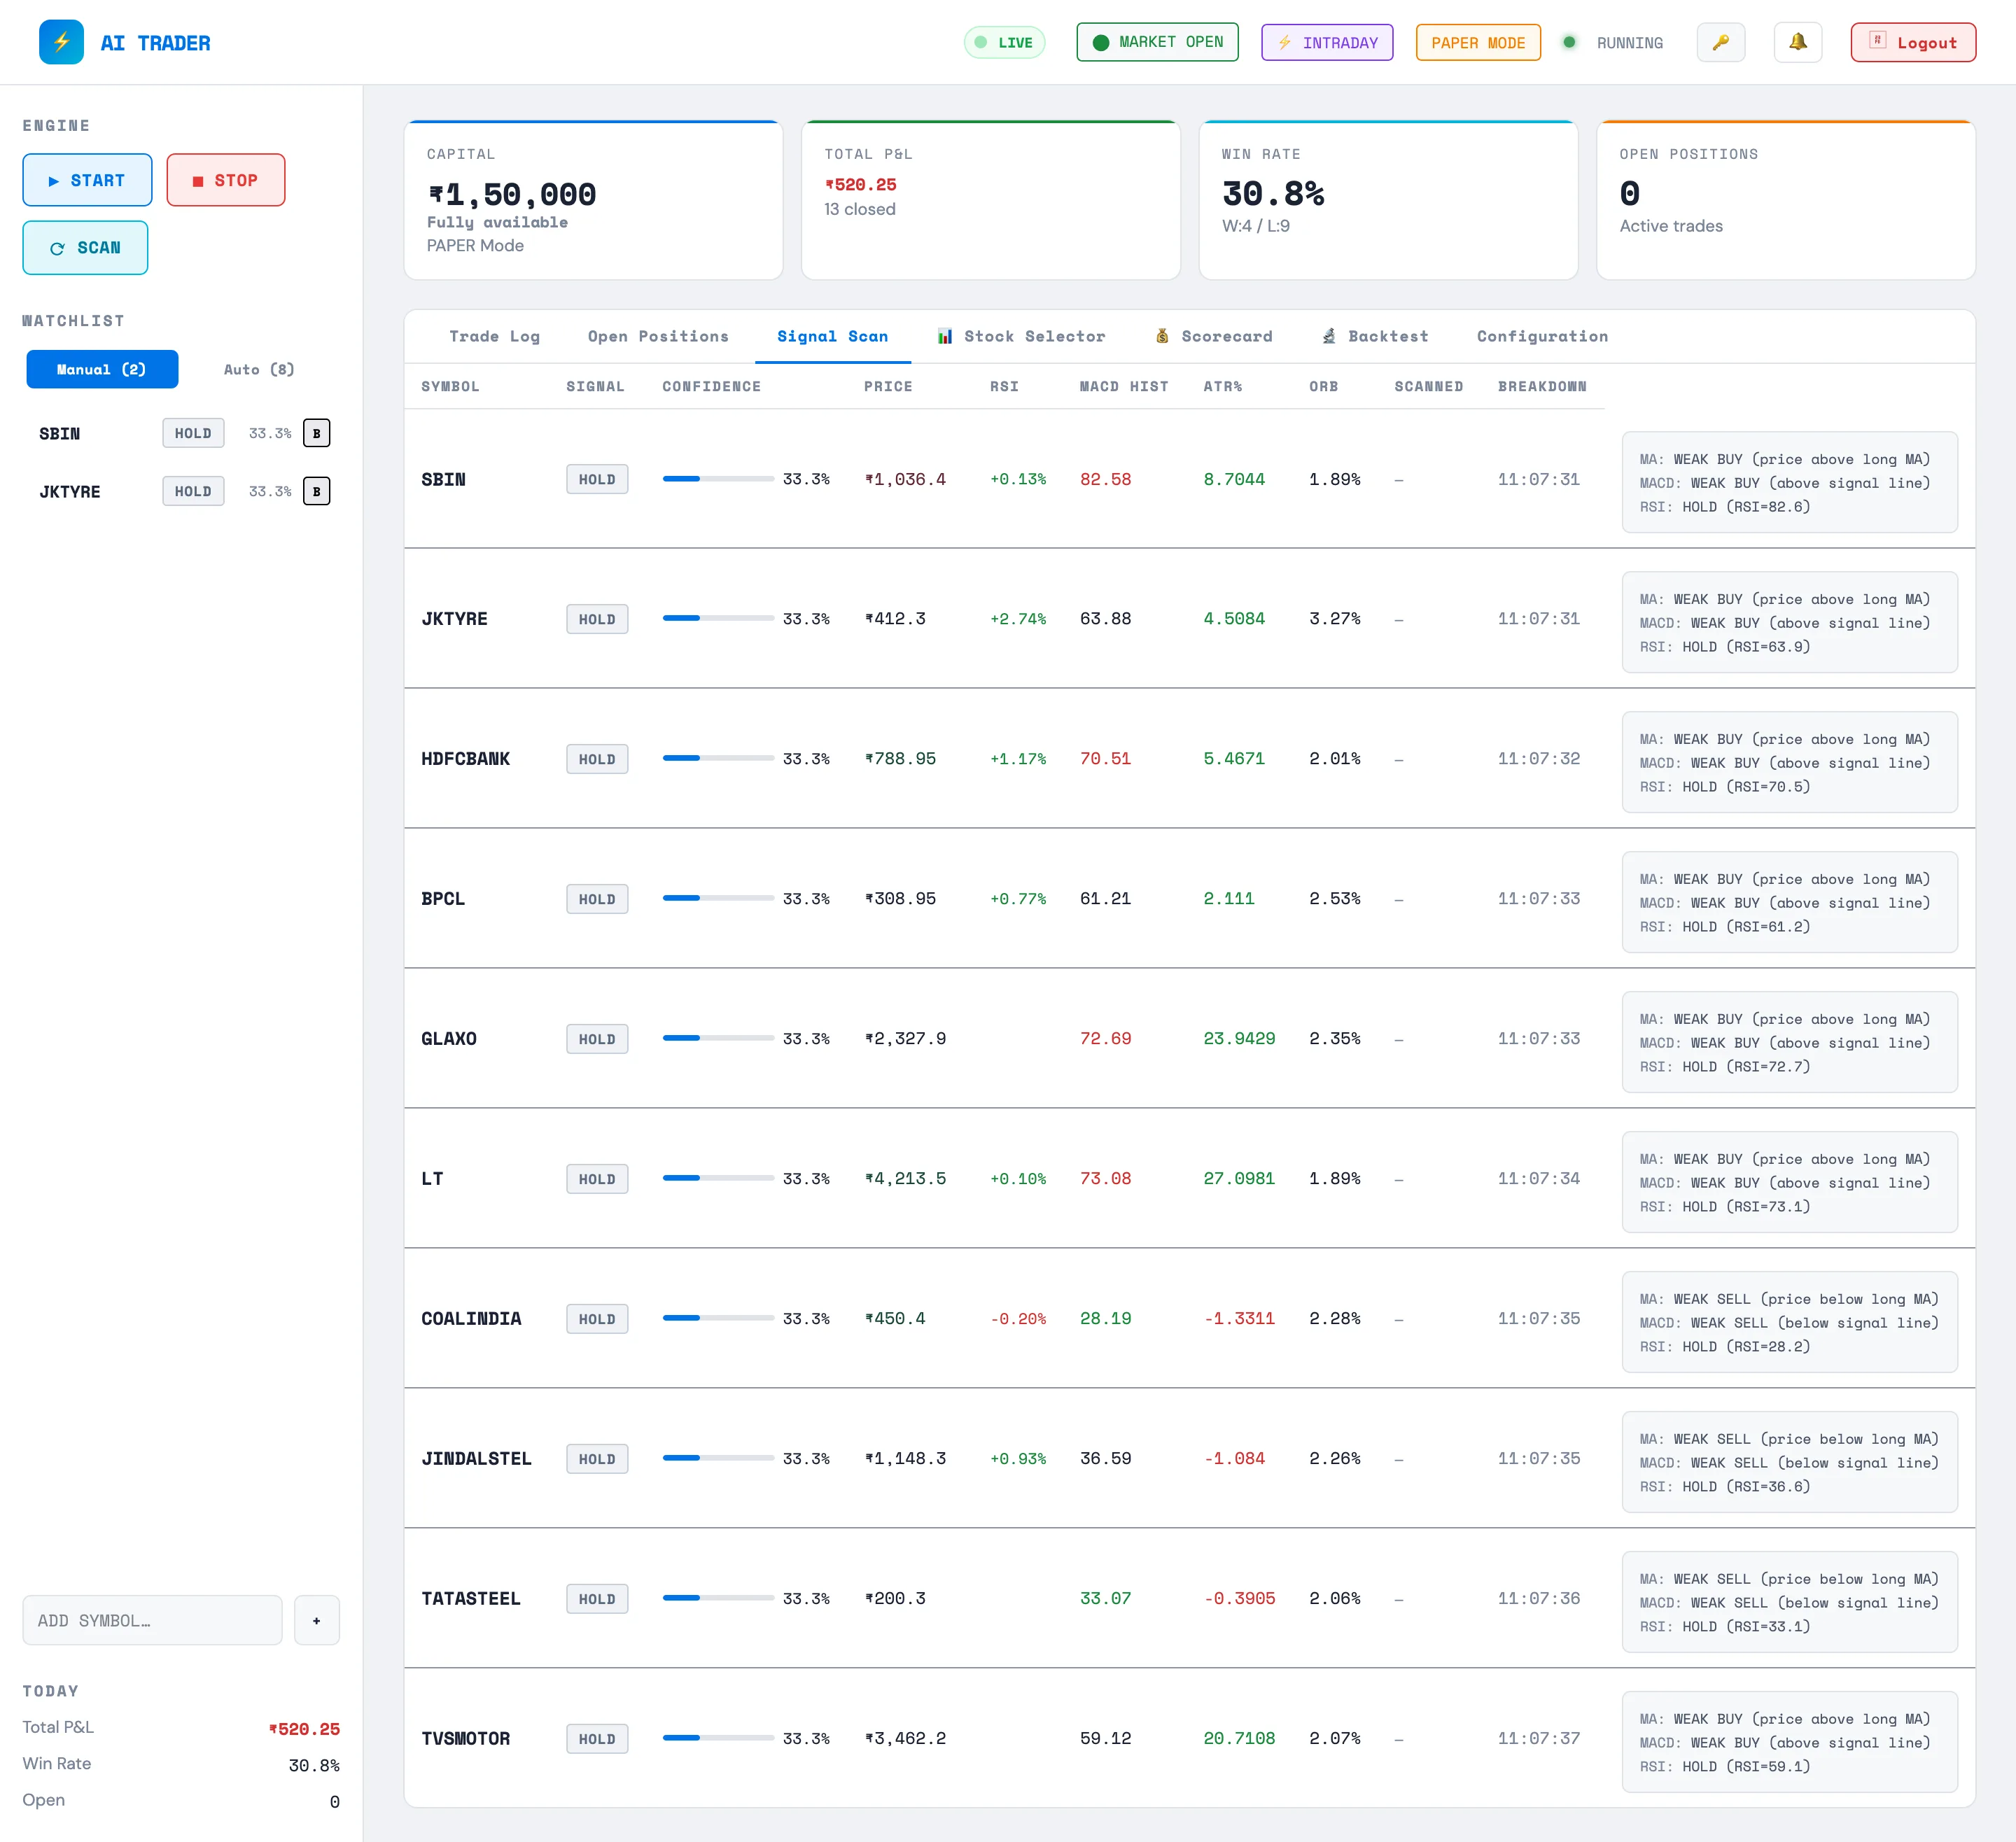The image size is (2016, 1842).
Task: Stop the trading engine
Action: point(225,180)
